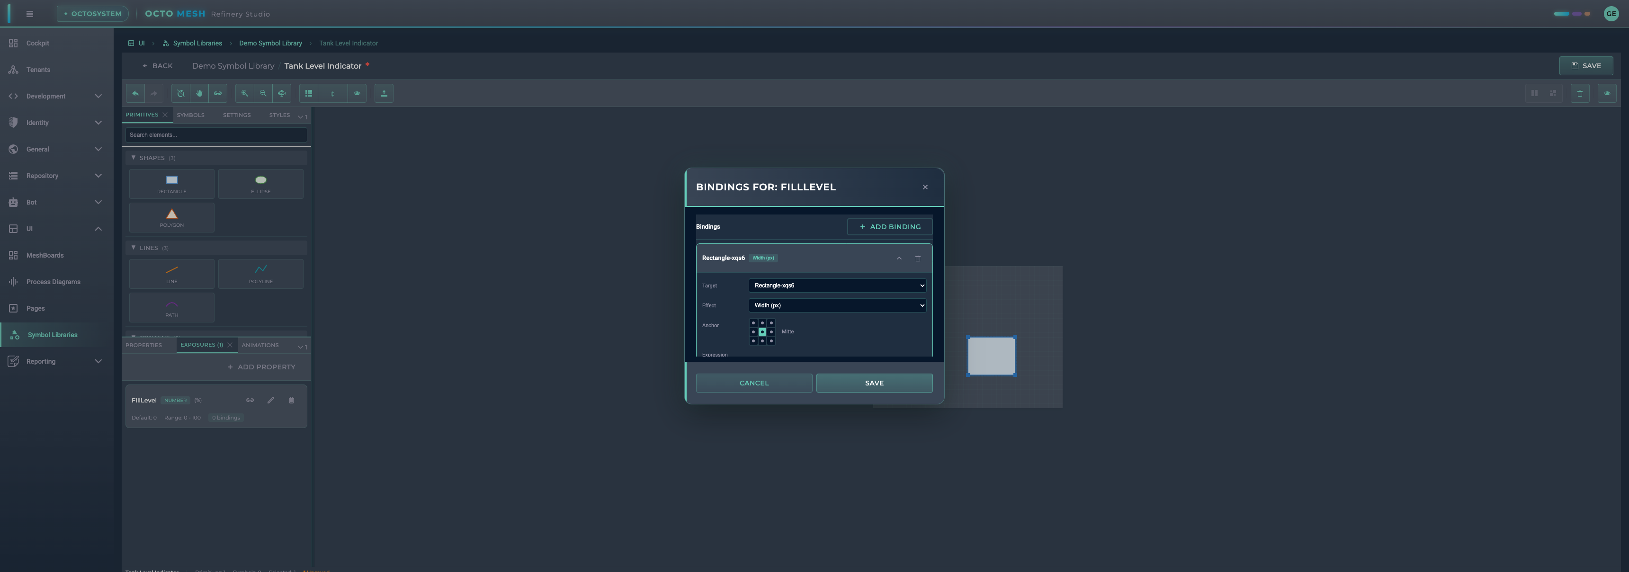Click the zoom-to-fit canvas icon
The width and height of the screenshot is (1629, 572).
click(282, 93)
